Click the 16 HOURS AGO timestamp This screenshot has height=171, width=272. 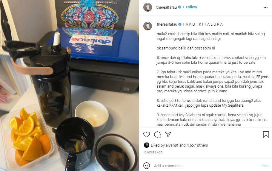(153, 152)
